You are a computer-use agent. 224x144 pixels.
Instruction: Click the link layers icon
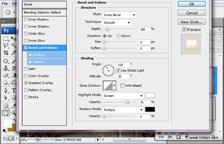point(160,137)
